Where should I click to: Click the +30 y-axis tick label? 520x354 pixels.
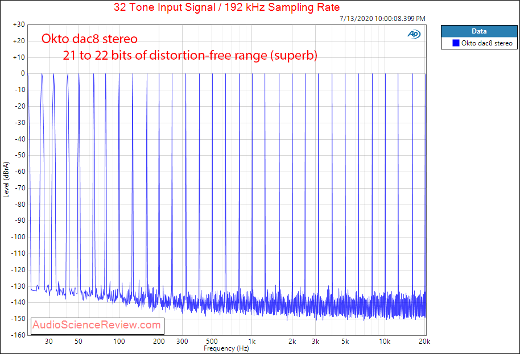[19, 24]
